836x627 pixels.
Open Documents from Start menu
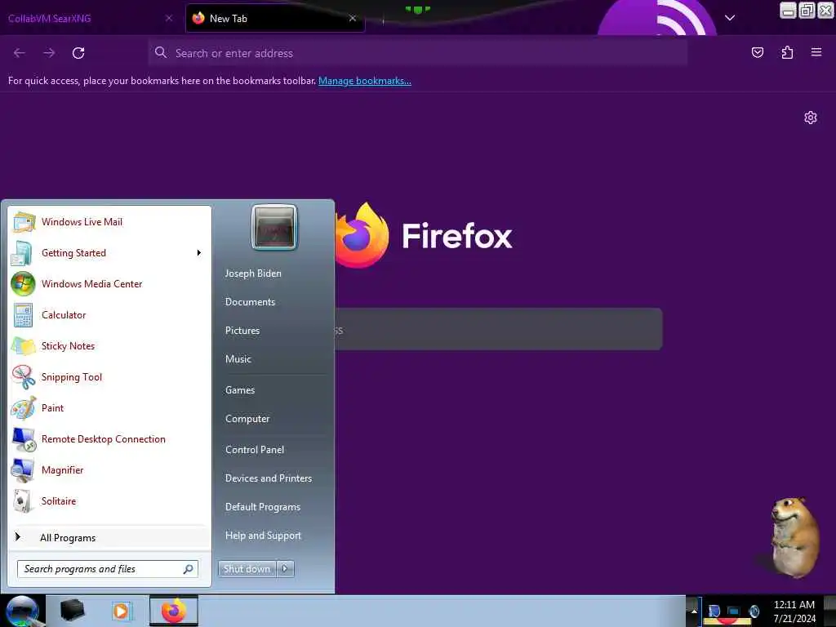coord(250,302)
